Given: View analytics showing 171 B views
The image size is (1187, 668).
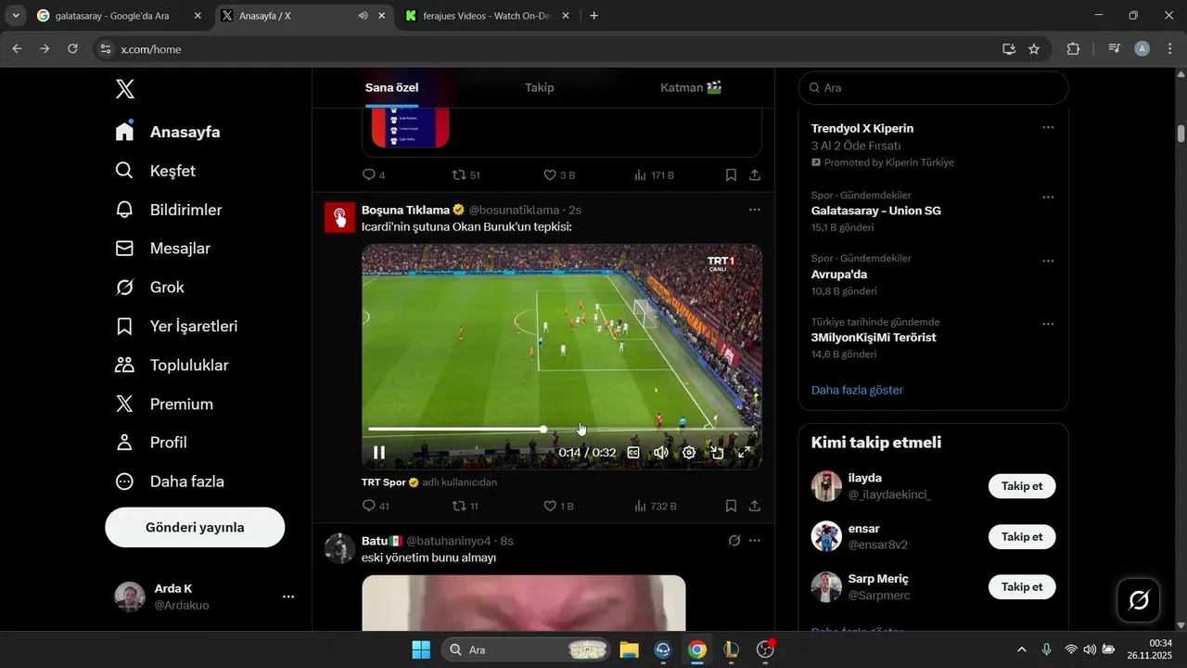Looking at the screenshot, I should 654,175.
